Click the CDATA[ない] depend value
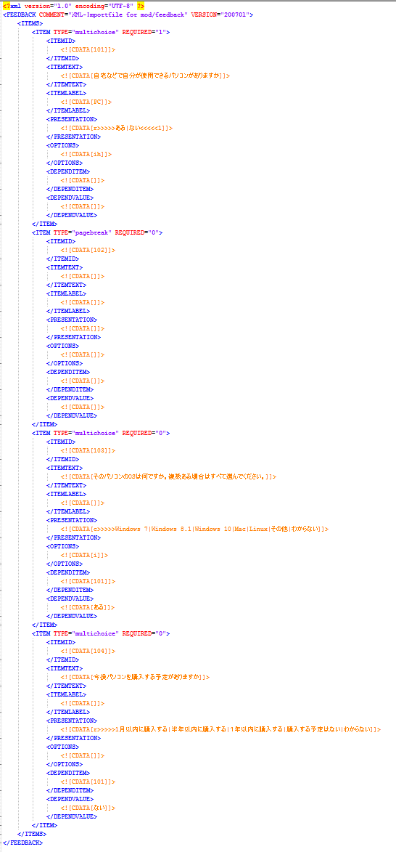396x852 pixels. (x=88, y=808)
